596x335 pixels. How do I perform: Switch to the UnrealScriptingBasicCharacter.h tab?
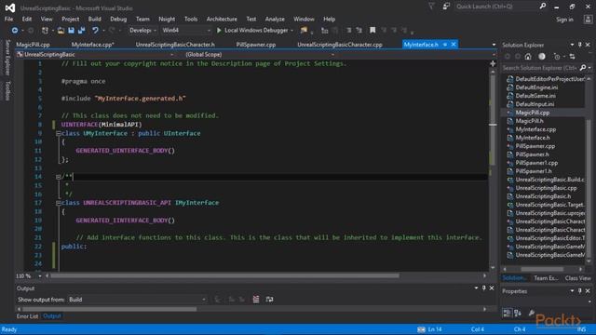point(175,45)
